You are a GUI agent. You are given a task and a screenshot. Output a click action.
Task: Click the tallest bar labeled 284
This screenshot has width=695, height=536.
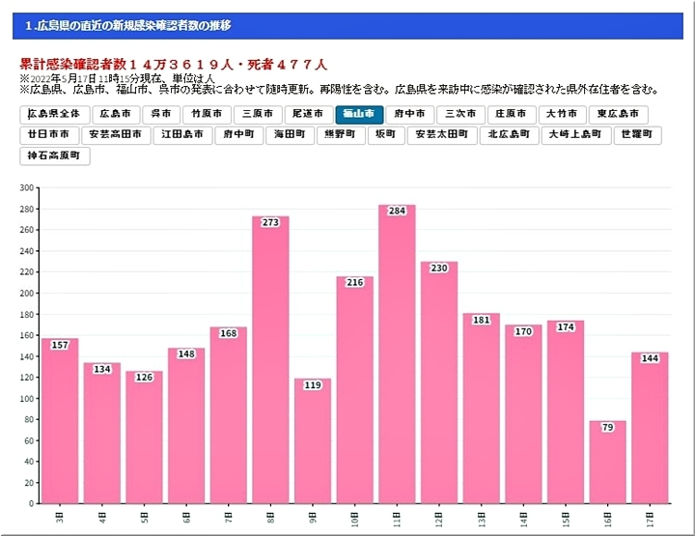(397, 357)
